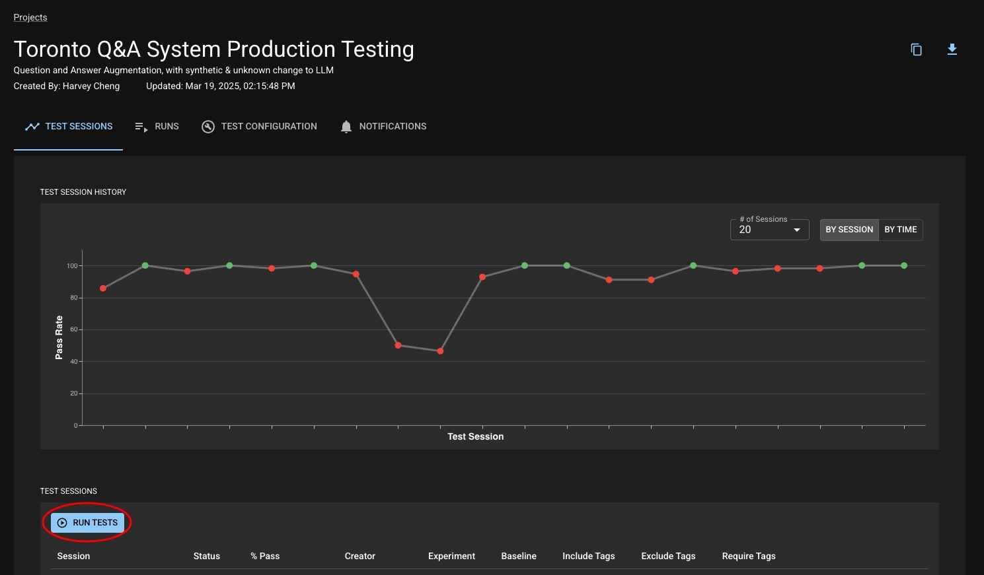Click the Test Configuration wrench icon
984x575 pixels.
(x=208, y=127)
